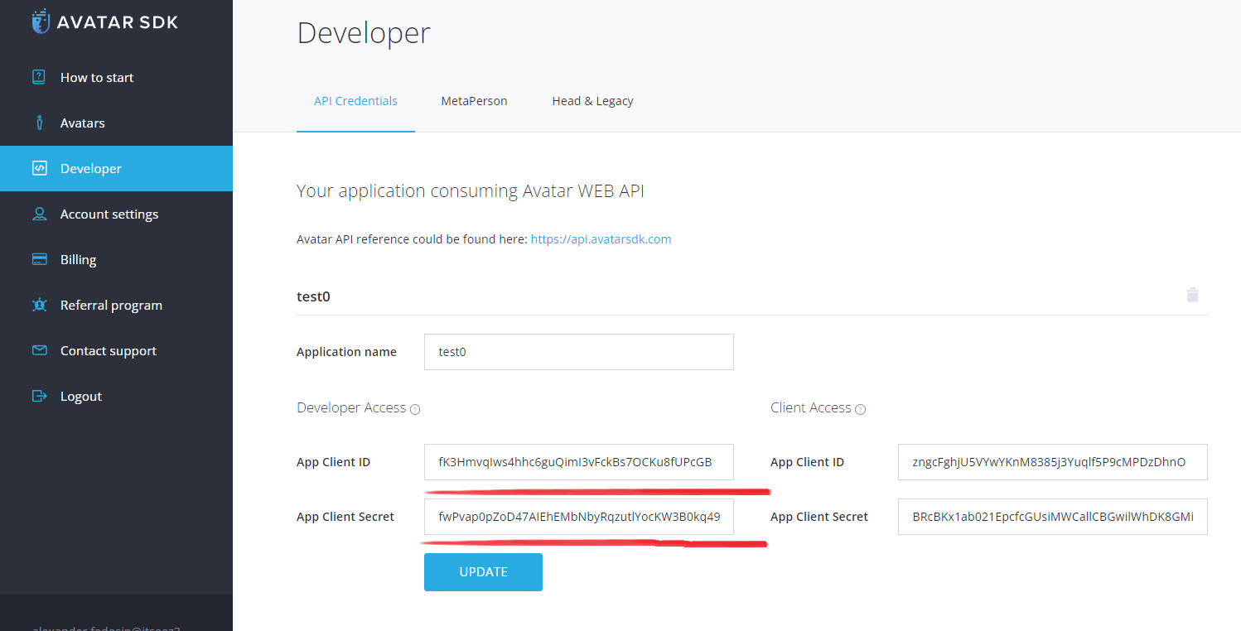The height and width of the screenshot is (631, 1241).
Task: Click Developer Access help info icon
Action: [x=415, y=409]
